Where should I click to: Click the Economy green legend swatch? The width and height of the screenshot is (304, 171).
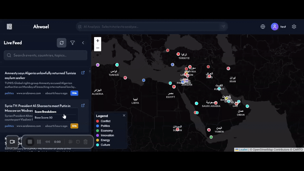click(97, 131)
